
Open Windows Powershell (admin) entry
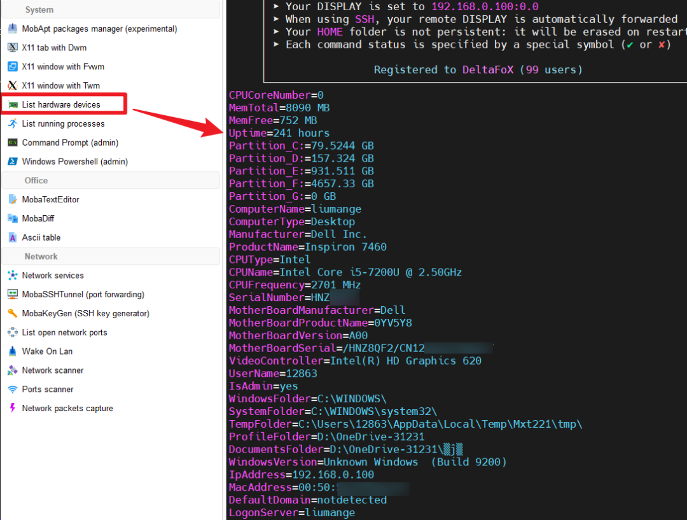75,162
